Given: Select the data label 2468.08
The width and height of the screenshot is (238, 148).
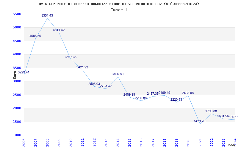Looking at the screenshot, I should [x=188, y=93].
